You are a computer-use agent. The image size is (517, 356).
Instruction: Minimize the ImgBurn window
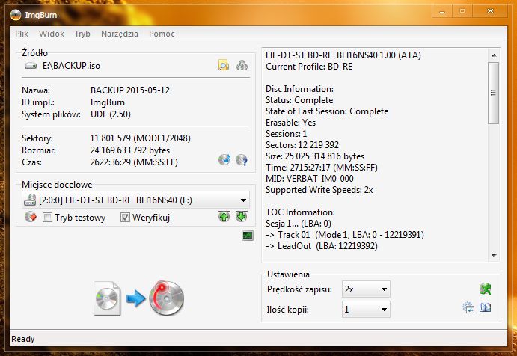(442, 11)
